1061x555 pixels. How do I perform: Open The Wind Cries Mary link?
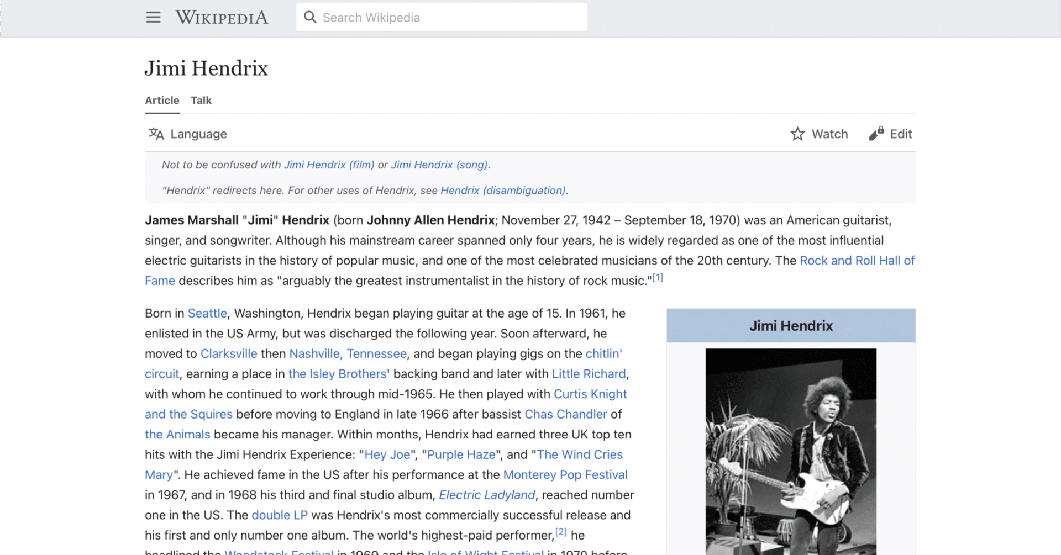pyautogui.click(x=580, y=454)
